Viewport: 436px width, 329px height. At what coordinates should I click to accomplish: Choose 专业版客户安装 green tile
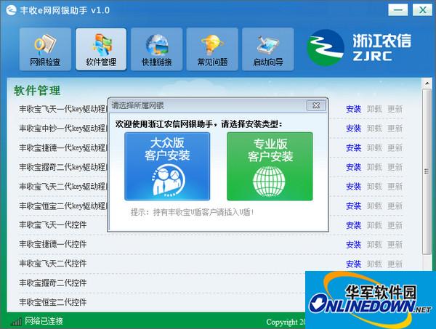pos(270,166)
